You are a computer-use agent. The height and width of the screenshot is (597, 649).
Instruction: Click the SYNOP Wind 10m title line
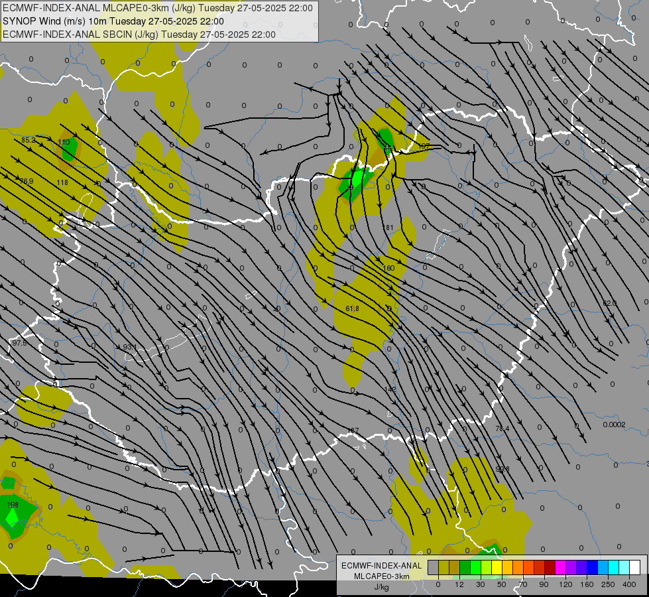coord(113,21)
